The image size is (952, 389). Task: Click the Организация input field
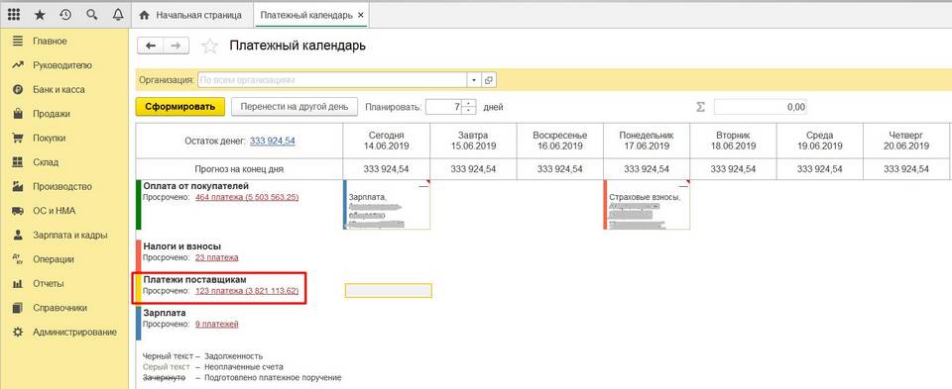pos(331,80)
